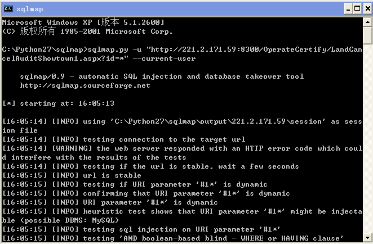Click the 'possible DBMS: MySQL' text

tap(69, 220)
